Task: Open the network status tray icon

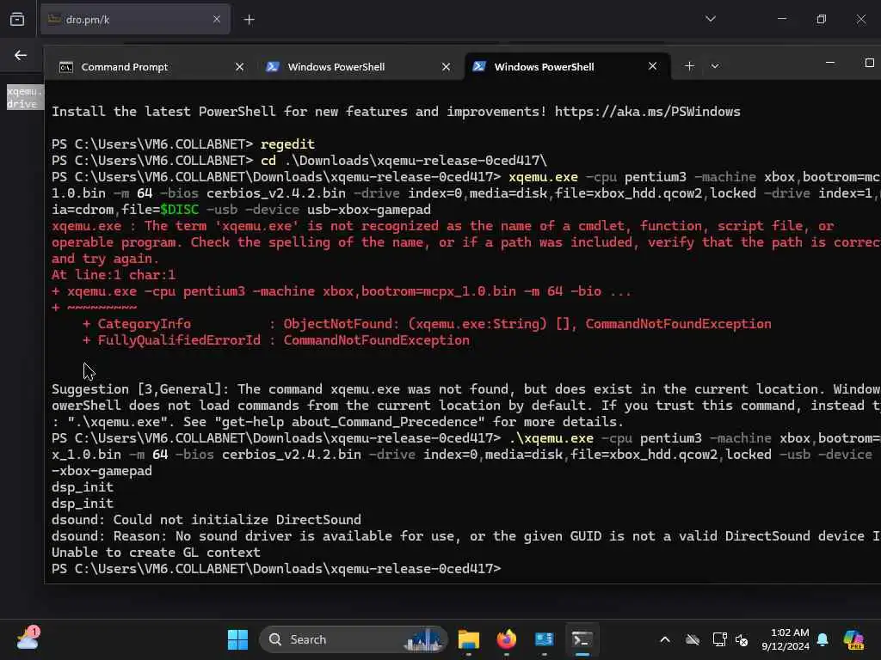Action: pyautogui.click(x=719, y=639)
